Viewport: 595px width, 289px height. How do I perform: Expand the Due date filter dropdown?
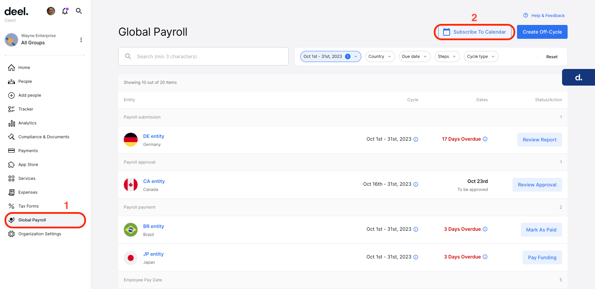(x=415, y=56)
